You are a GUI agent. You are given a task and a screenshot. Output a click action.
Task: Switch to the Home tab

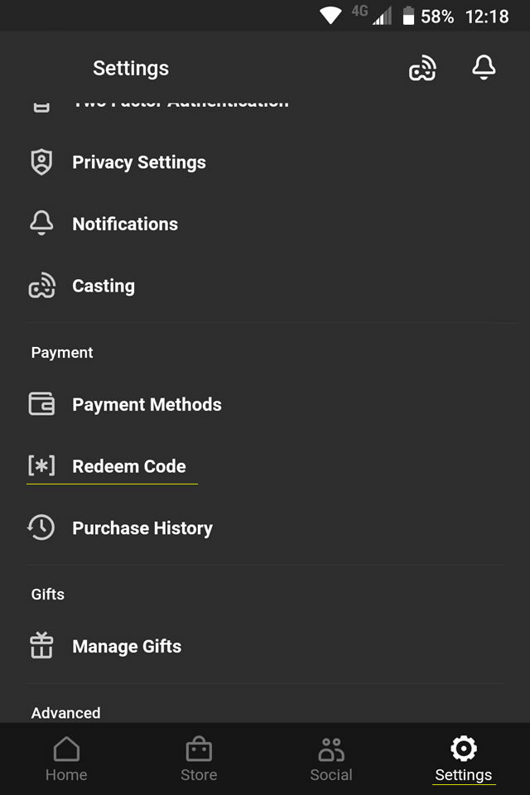click(x=66, y=759)
